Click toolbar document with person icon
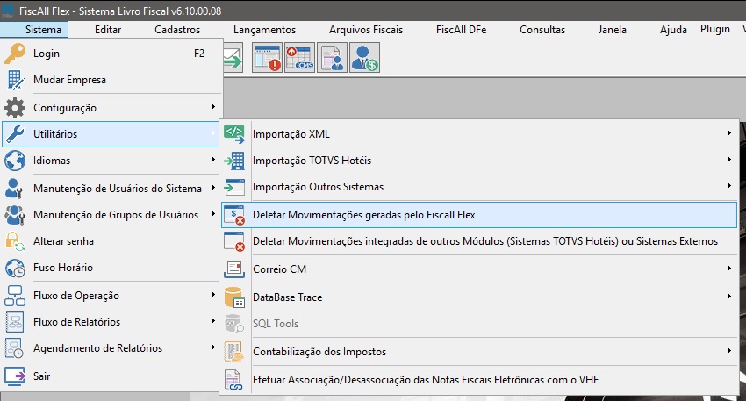 (x=332, y=58)
